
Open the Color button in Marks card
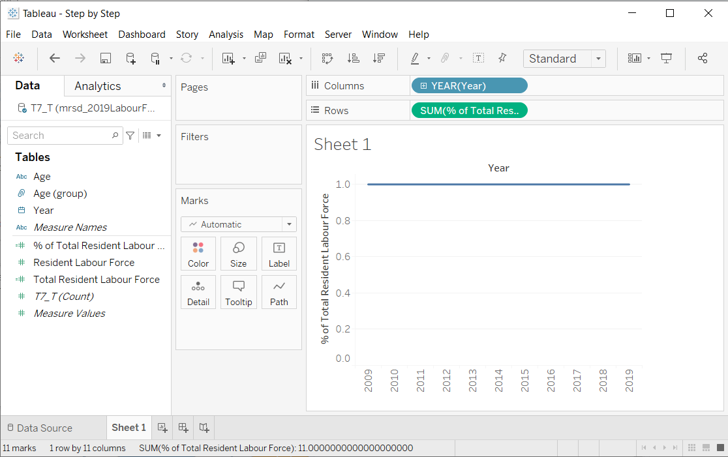point(198,254)
